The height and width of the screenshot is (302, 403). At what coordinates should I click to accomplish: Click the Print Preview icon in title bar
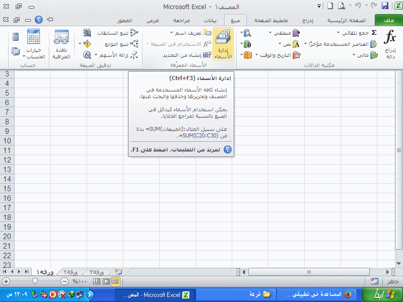(342, 6)
